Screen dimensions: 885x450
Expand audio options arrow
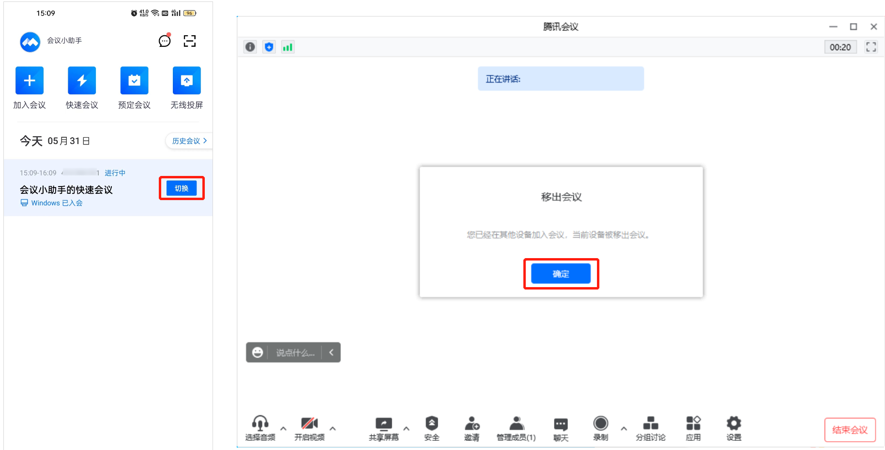[x=283, y=428]
